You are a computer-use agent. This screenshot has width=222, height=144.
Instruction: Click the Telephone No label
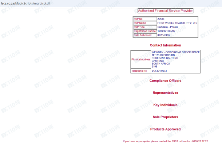pos(139,71)
